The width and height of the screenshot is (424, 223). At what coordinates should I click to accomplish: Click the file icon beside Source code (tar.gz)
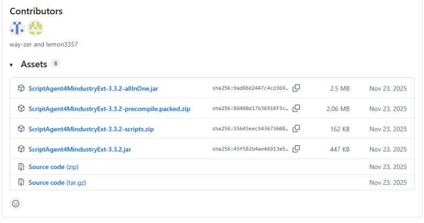pos(21,183)
